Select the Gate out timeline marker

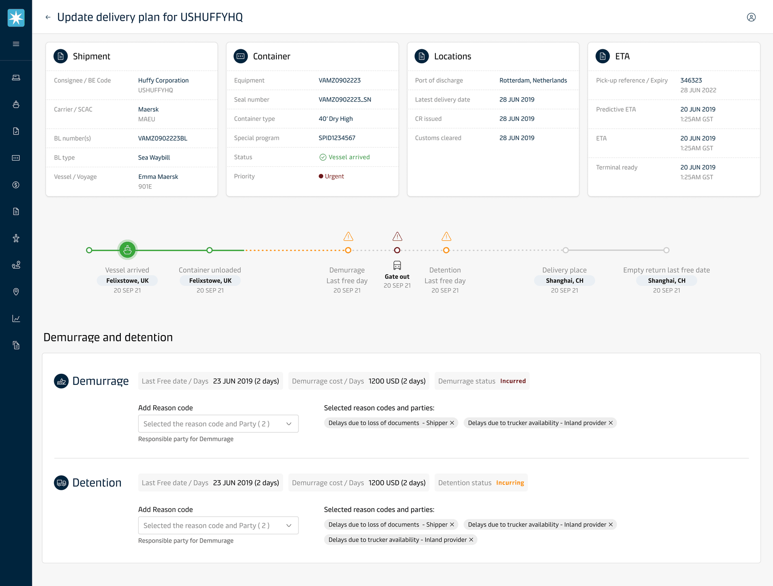coord(397,250)
